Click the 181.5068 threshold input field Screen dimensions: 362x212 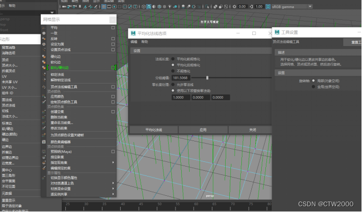[181, 78]
